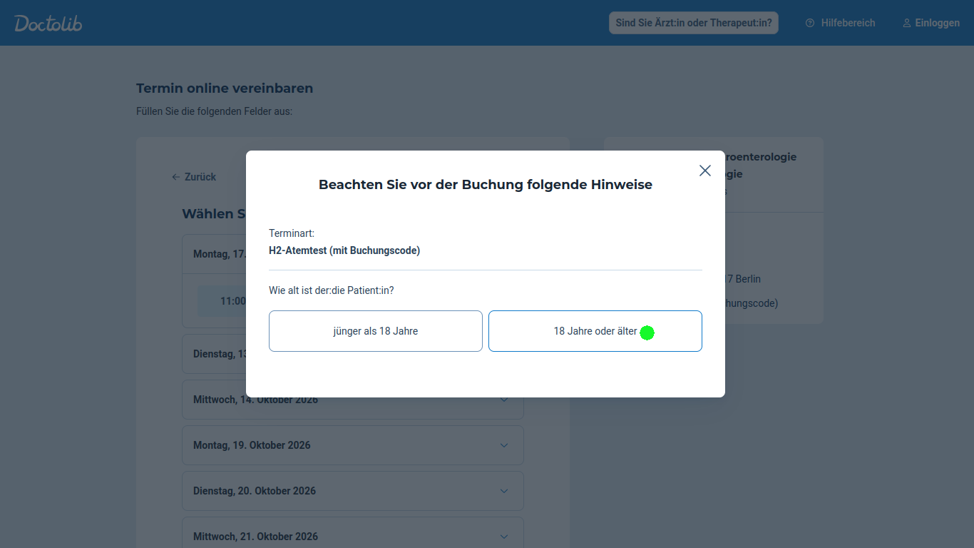Expand Mittwoch, 14. Oktober 2026 chevron

(504, 400)
